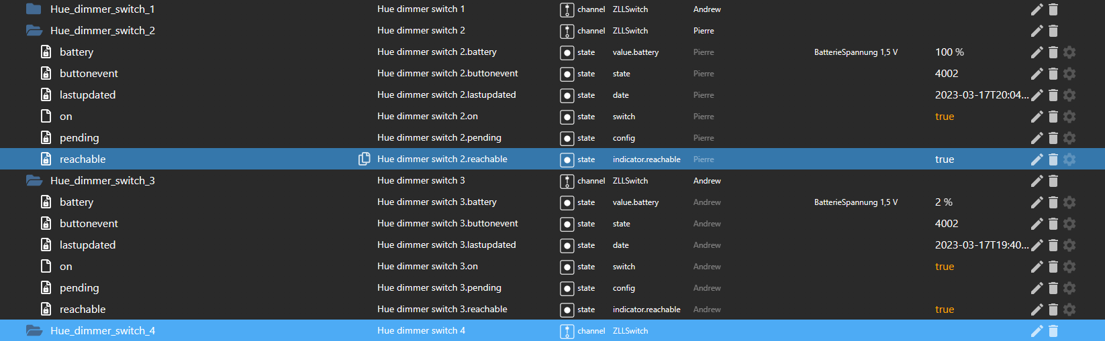This screenshot has width=1105, height=341.
Task: Expand the Hue_dimmer_switch_4 folder
Action: coord(34,331)
